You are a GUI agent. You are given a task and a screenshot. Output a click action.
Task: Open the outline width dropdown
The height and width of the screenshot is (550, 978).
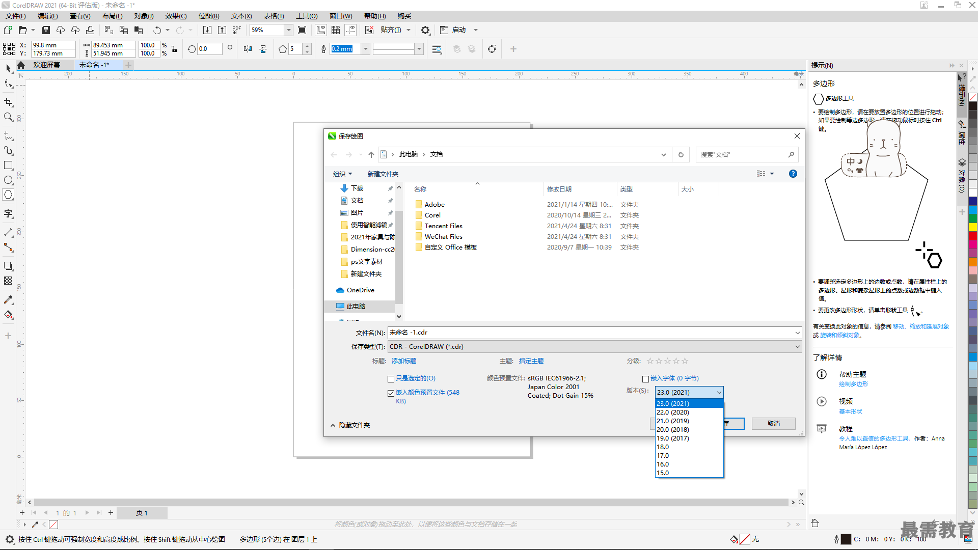(x=365, y=49)
